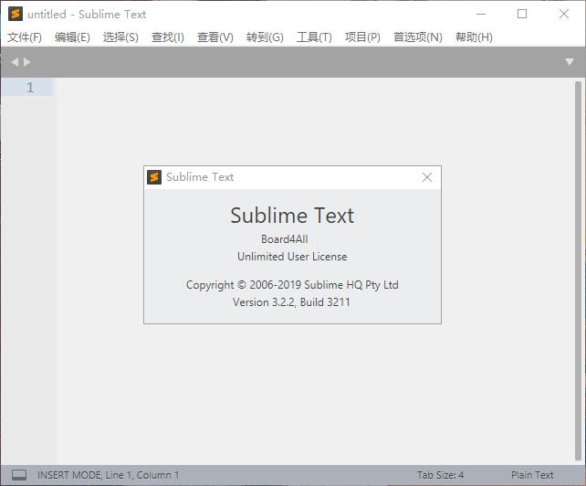Click the next tab right arrow
This screenshot has height=486, width=586.
(x=26, y=62)
